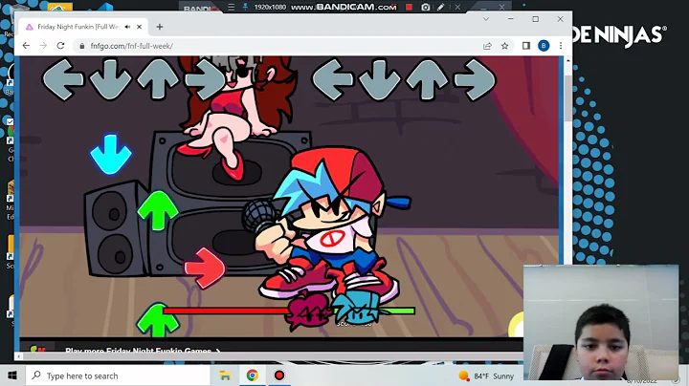Click player up arrow receptor

tap(427, 79)
